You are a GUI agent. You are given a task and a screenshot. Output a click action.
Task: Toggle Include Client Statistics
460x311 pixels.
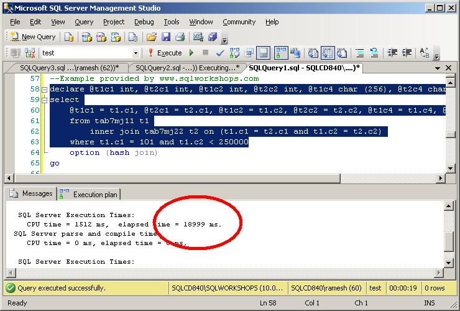point(295,53)
